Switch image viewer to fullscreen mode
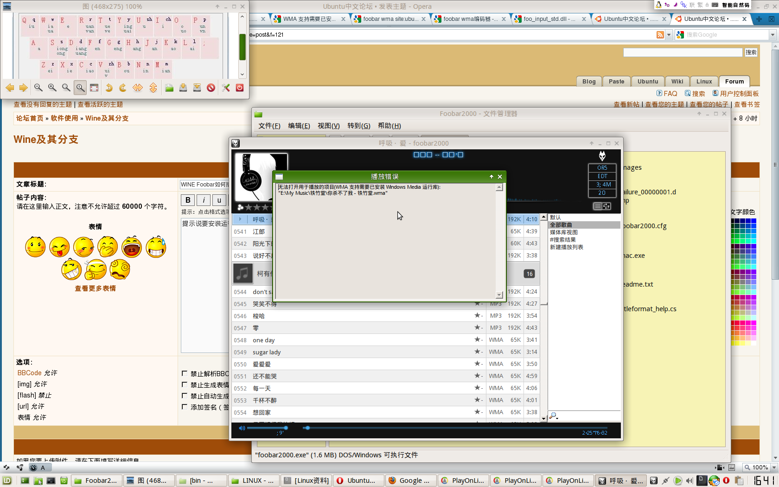 94,88
